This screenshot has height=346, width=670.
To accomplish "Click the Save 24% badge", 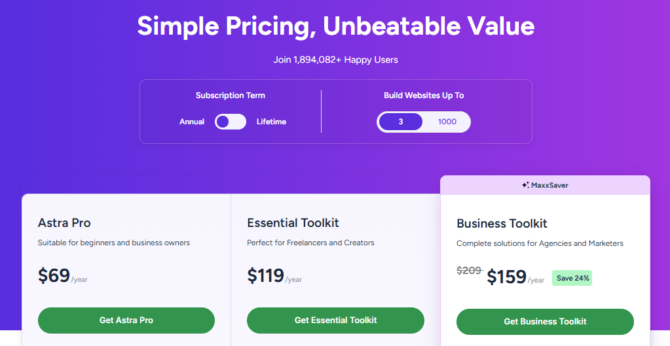I will [x=572, y=278].
